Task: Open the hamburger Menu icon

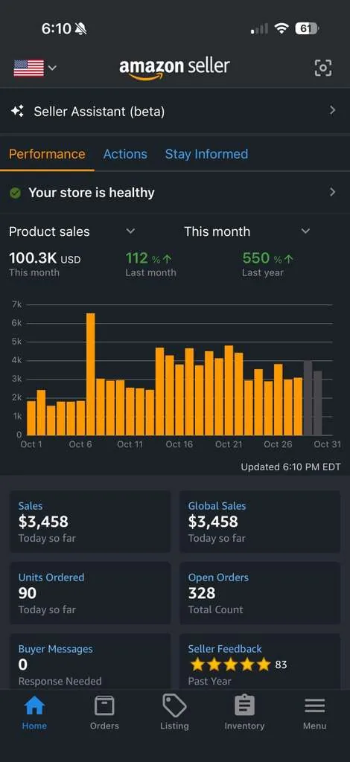Action: (x=314, y=705)
